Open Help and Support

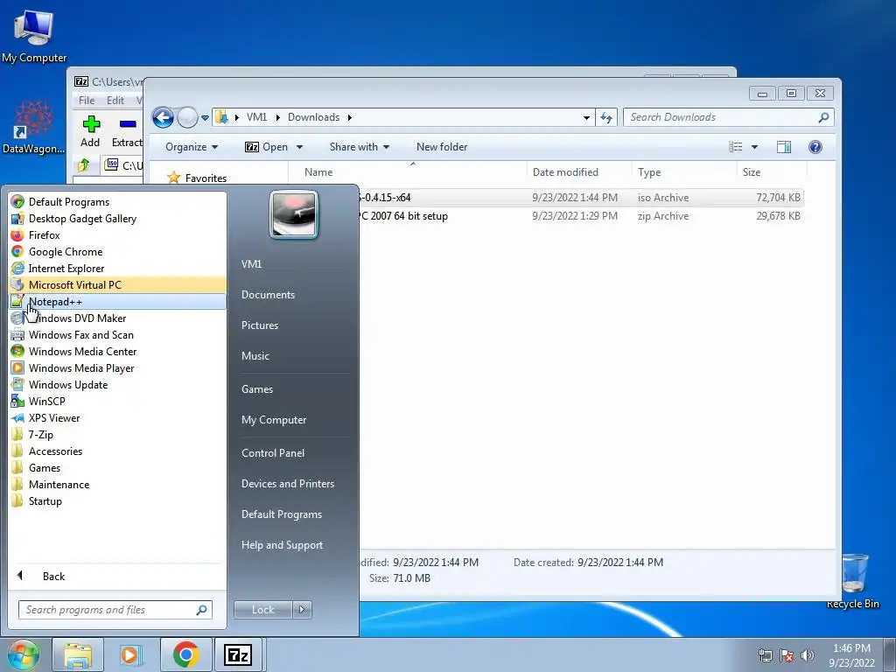click(282, 545)
